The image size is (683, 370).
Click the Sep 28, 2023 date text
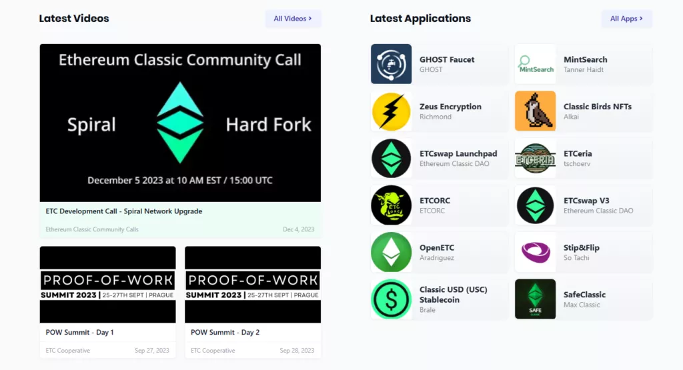tap(297, 351)
